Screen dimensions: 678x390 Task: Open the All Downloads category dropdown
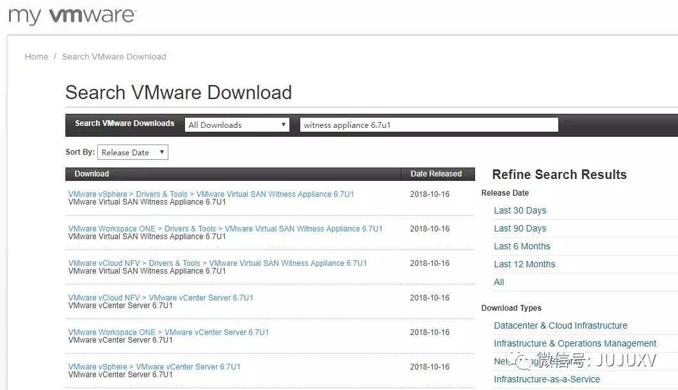(237, 125)
